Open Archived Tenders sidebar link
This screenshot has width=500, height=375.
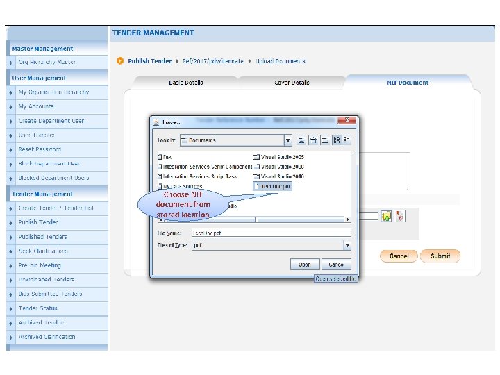point(42,322)
